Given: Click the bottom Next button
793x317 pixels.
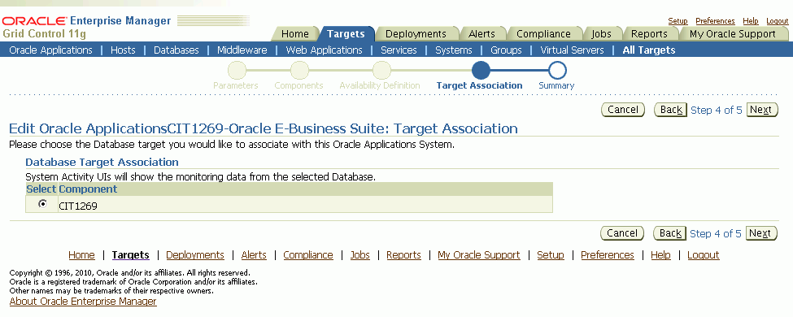Looking at the screenshot, I should click(x=761, y=233).
